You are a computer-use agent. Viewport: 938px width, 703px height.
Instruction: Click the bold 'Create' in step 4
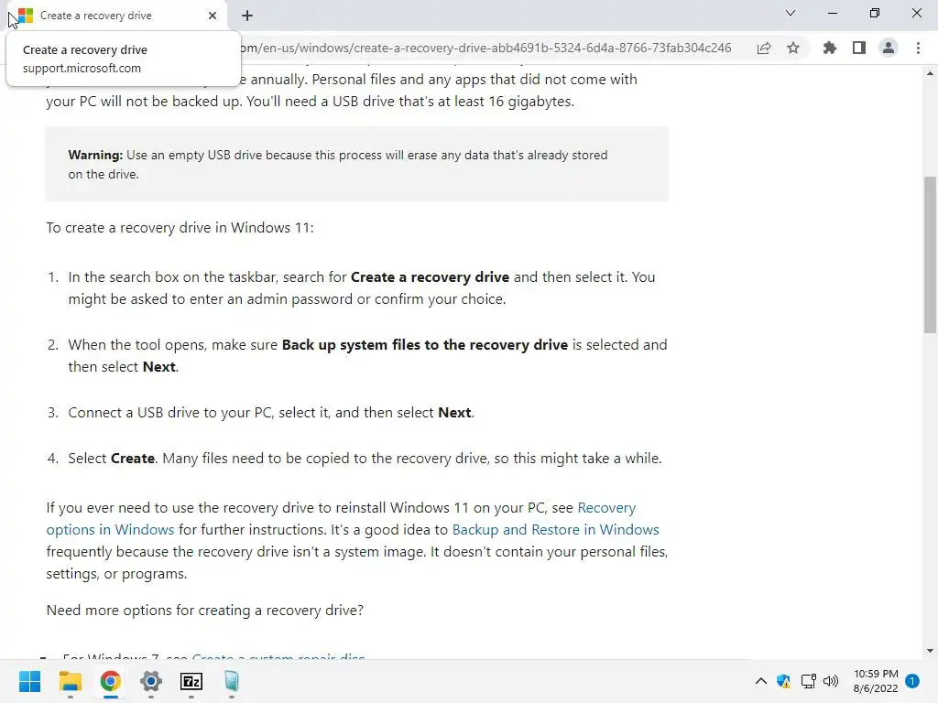tap(133, 459)
